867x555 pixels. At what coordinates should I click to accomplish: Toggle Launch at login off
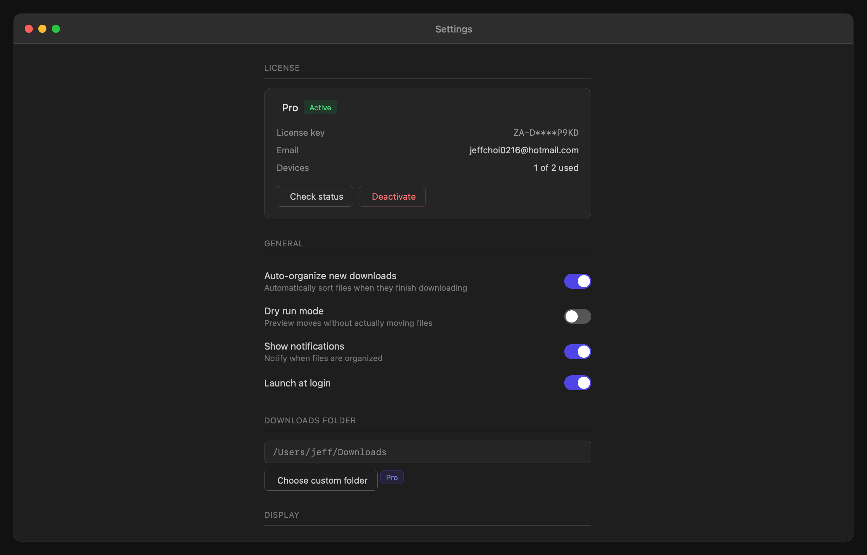pos(577,383)
